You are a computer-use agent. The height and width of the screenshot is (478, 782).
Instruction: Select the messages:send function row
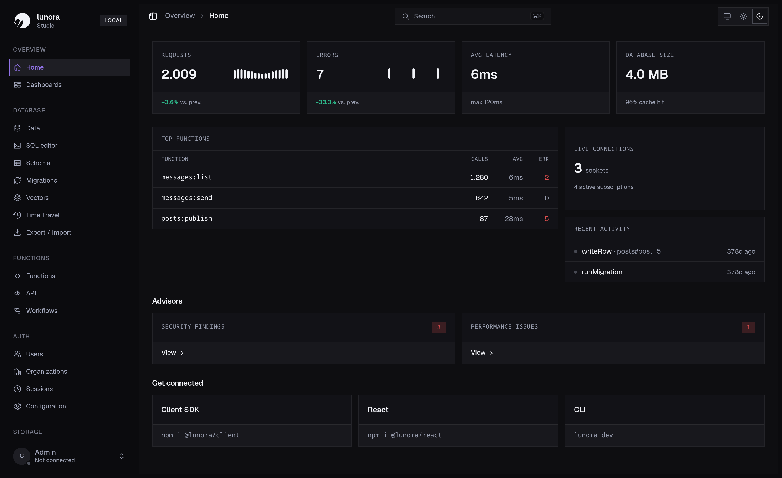(x=355, y=198)
